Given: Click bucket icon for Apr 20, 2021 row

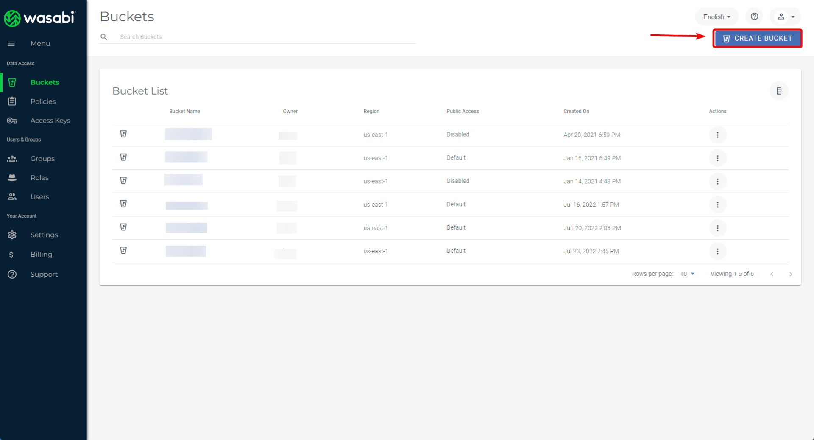Looking at the screenshot, I should 123,134.
